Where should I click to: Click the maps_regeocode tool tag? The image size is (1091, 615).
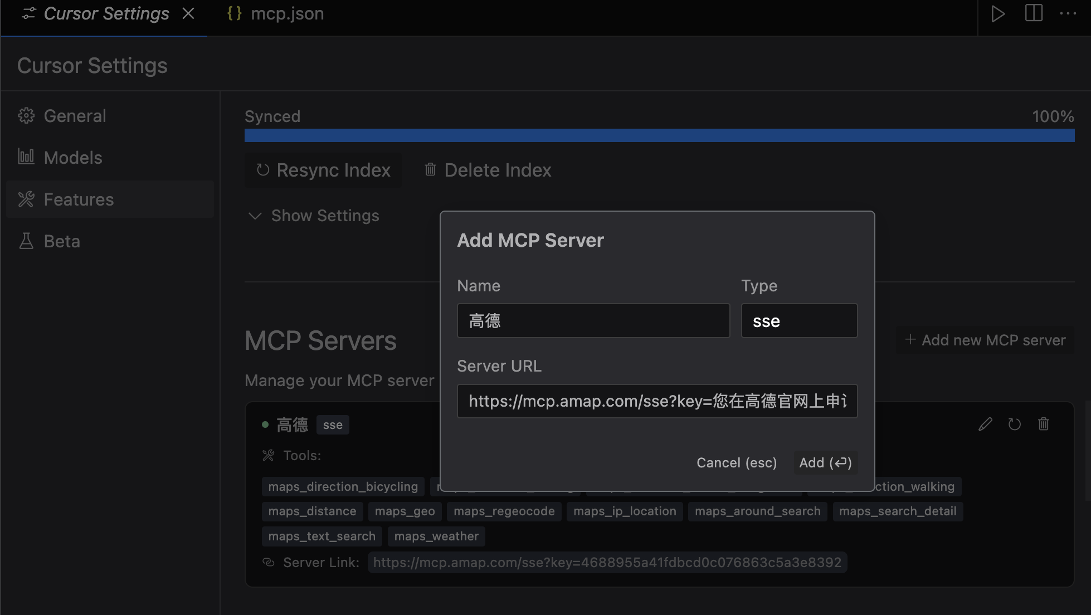click(504, 511)
